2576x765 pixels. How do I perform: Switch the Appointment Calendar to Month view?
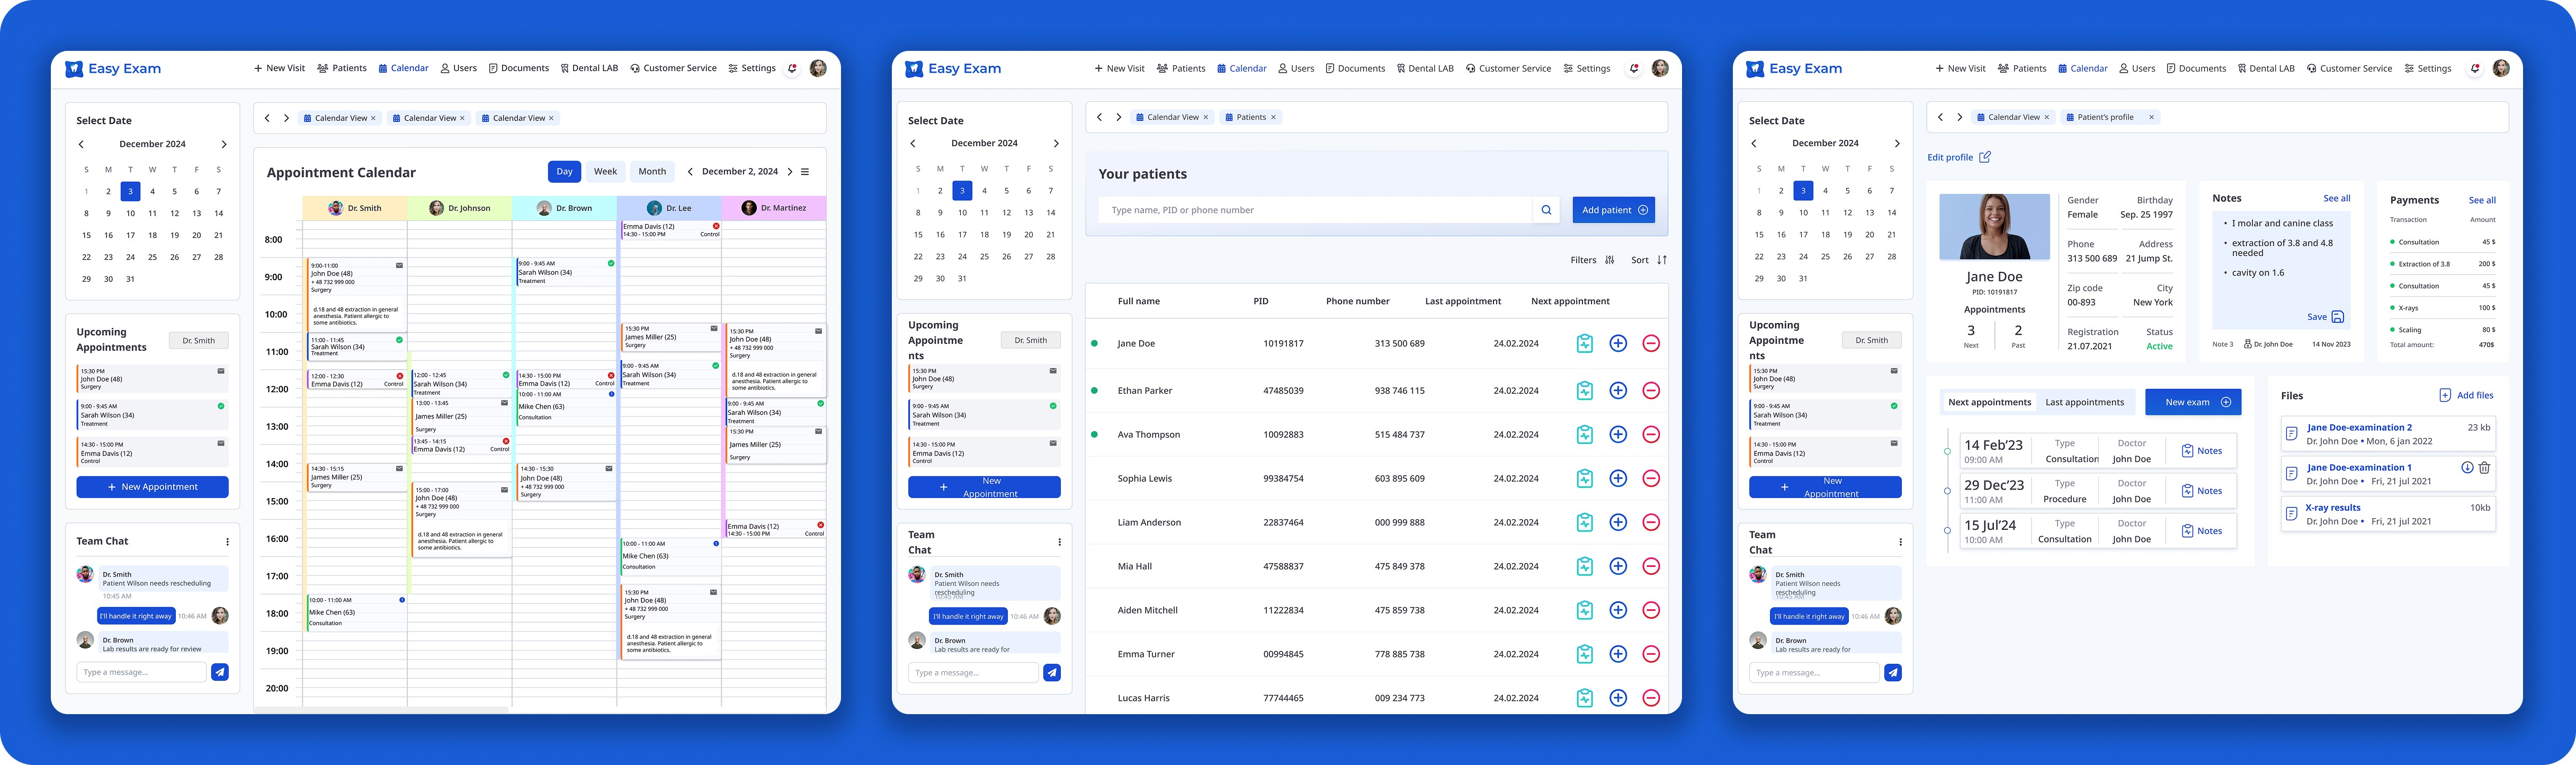pos(652,172)
